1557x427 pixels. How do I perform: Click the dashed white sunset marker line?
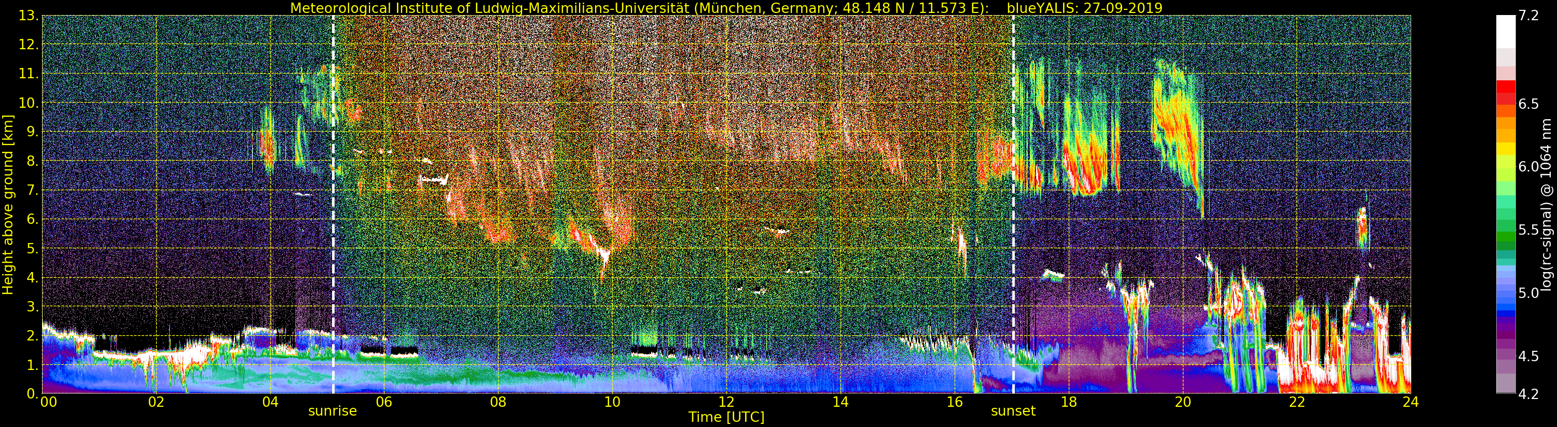pos(1013,204)
